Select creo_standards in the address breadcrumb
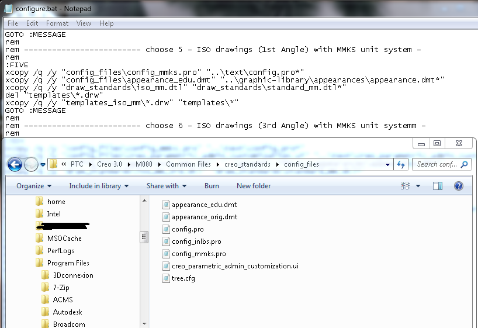The width and height of the screenshot is (478, 328). click(247, 164)
